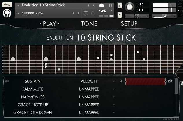The image size is (183, 121).
Task: Mute the instrument with the M button
Action: [120, 15]
